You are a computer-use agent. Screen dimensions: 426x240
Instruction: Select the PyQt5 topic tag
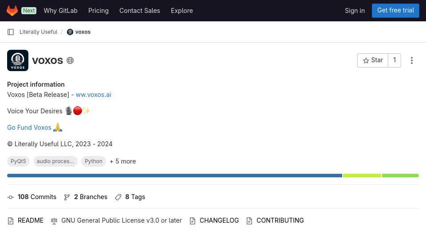tap(18, 161)
